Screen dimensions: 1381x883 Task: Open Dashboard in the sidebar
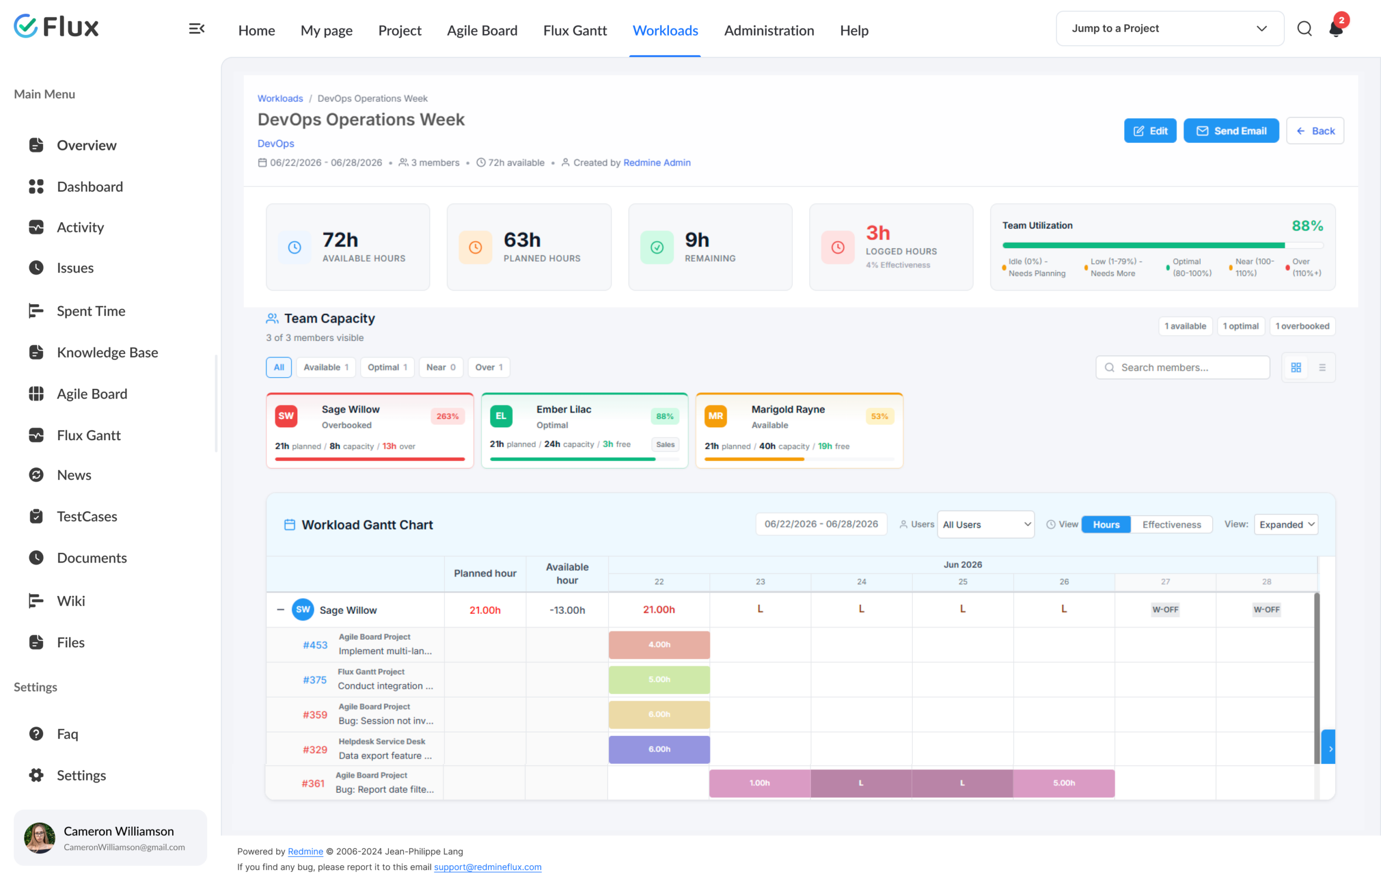point(90,186)
